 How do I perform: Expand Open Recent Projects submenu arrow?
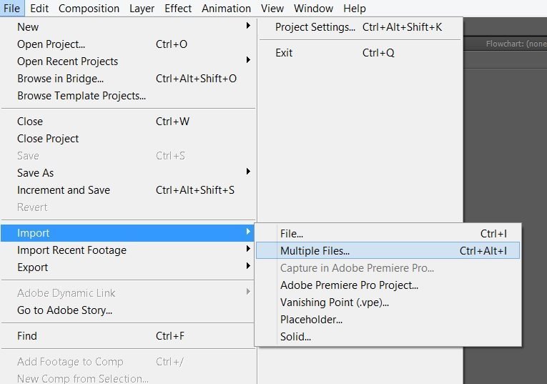click(x=248, y=60)
